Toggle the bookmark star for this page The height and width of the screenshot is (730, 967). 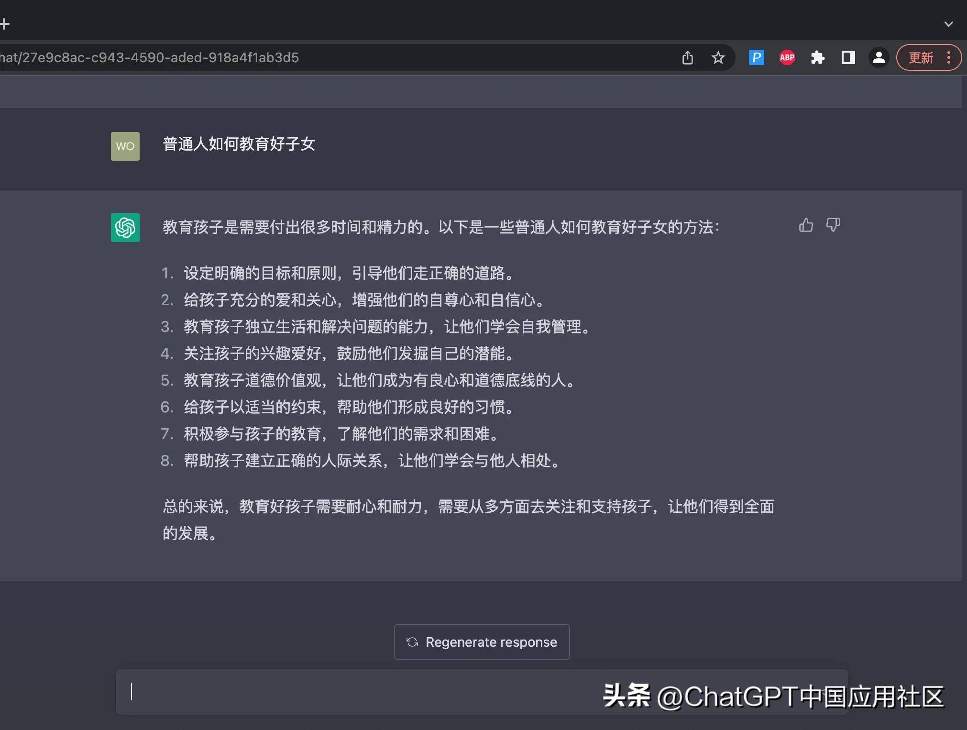click(718, 57)
